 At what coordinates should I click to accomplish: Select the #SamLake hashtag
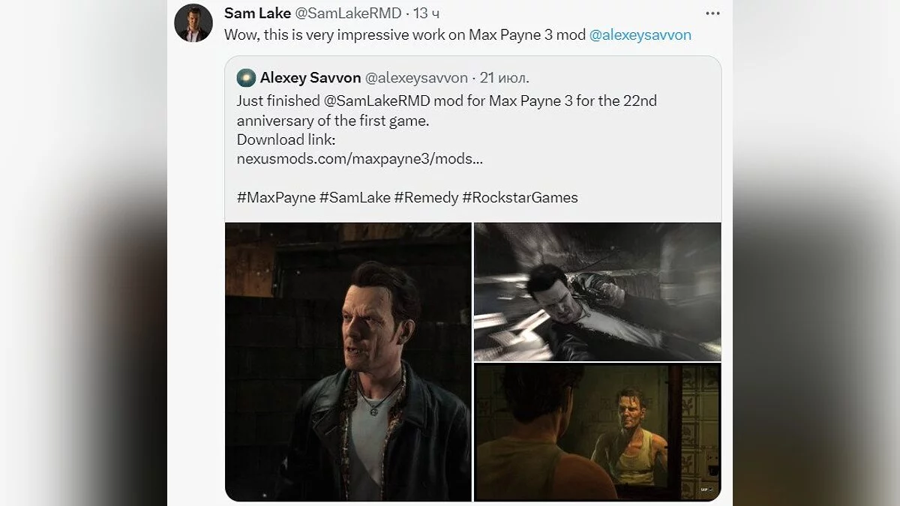point(355,198)
